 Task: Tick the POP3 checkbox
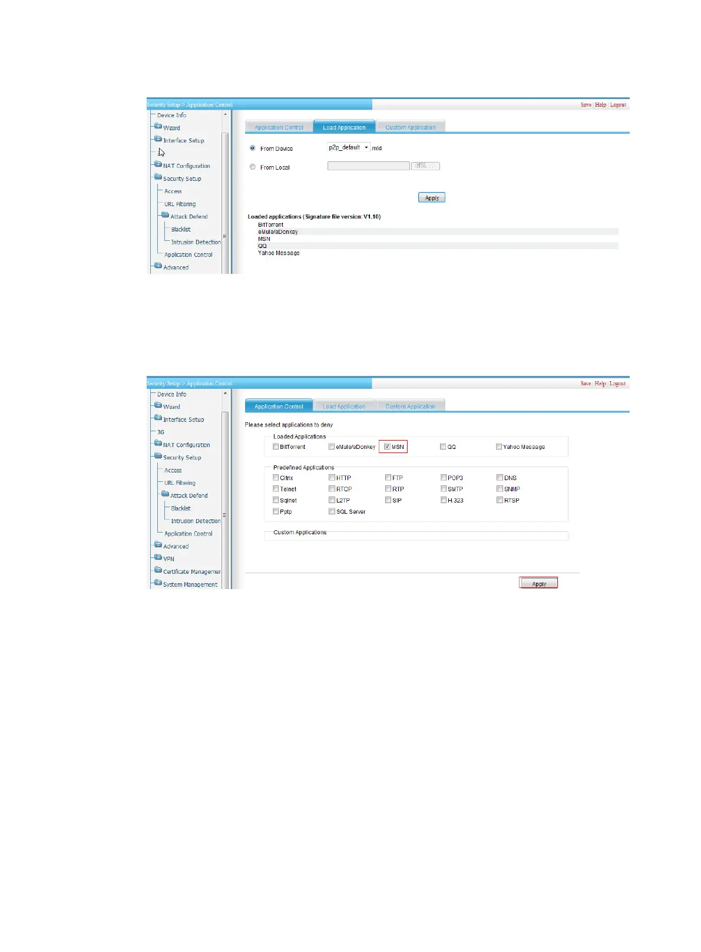[x=444, y=478]
